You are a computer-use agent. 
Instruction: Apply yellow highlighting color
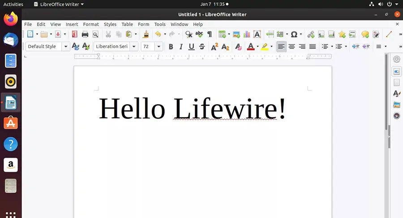265,47
